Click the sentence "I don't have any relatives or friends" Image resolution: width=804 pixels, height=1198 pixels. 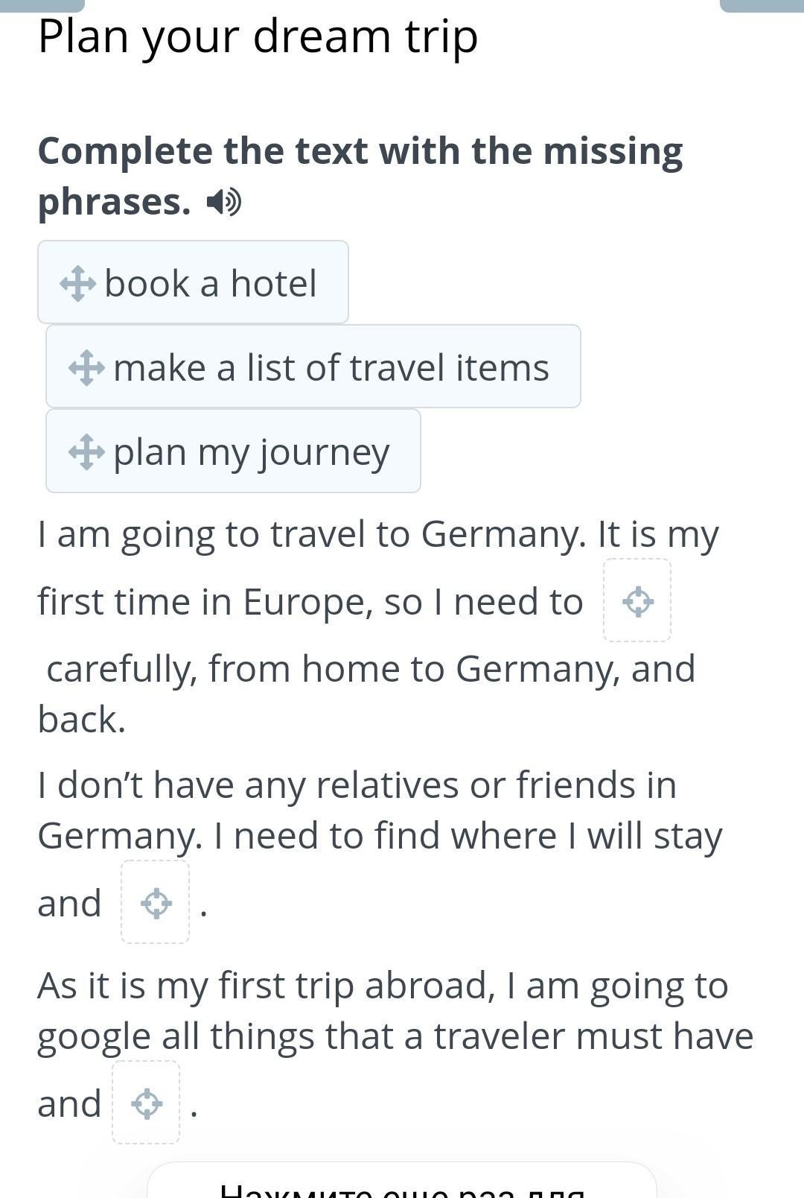point(357,785)
